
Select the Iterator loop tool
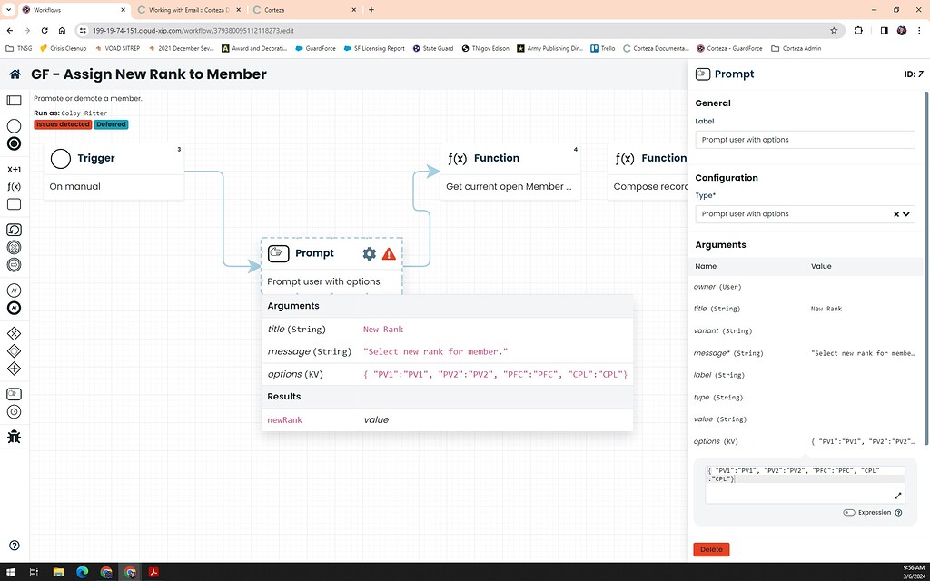click(14, 230)
